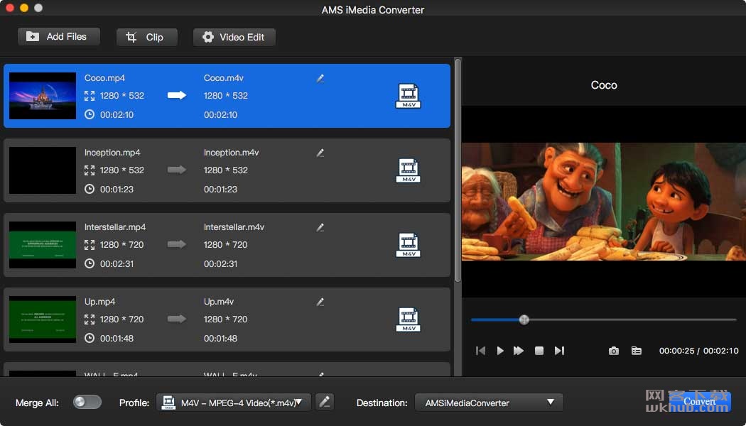Click the arrow in the Up row
This screenshot has height=426, width=746.
pyautogui.click(x=176, y=319)
